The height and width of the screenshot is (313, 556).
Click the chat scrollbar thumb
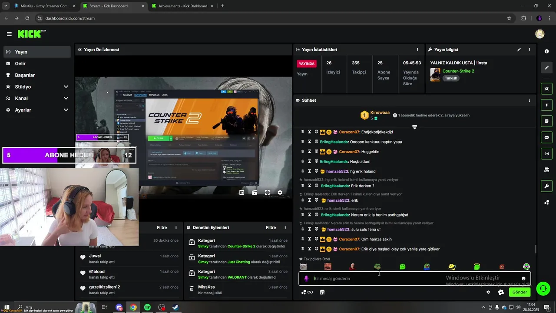coord(535,249)
